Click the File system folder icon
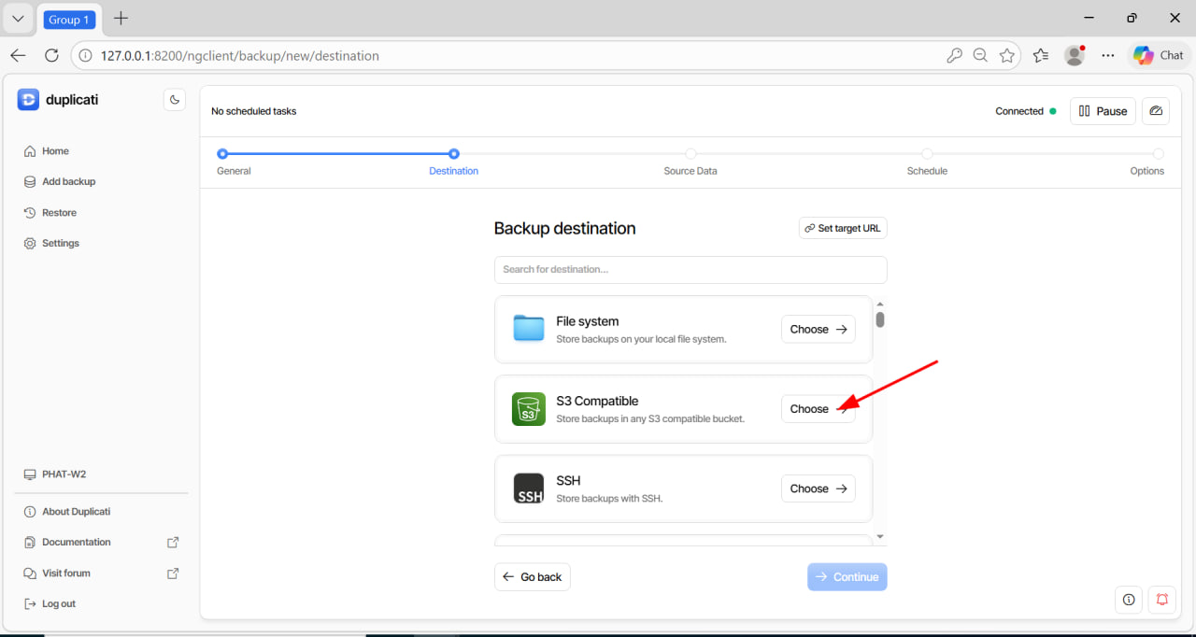Viewport: 1196px width, 637px height. tap(529, 329)
